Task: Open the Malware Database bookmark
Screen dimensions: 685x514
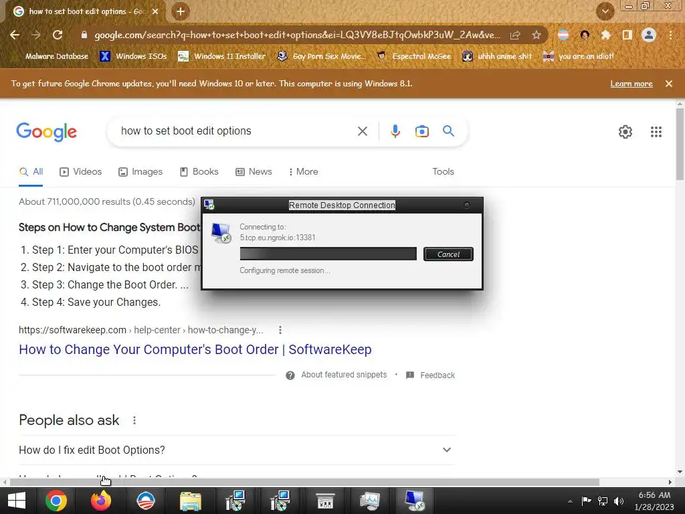Action: pos(57,56)
